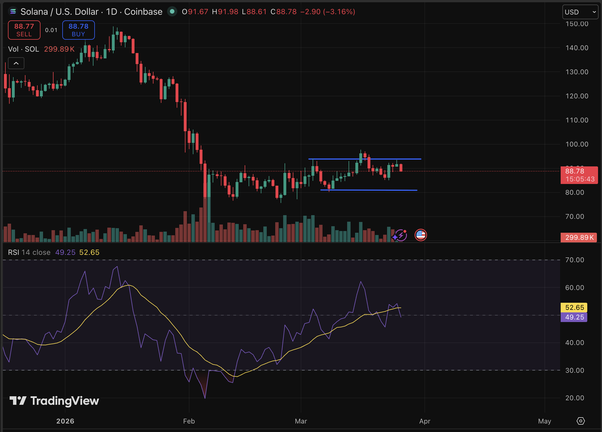Open chart settings via the gear icon
Image resolution: width=602 pixels, height=432 pixels.
580,421
